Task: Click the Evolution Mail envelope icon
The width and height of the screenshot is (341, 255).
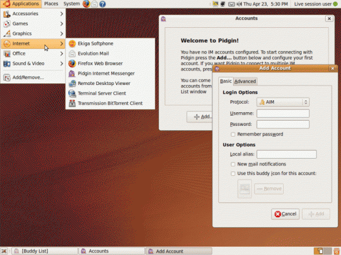Action: (72, 54)
